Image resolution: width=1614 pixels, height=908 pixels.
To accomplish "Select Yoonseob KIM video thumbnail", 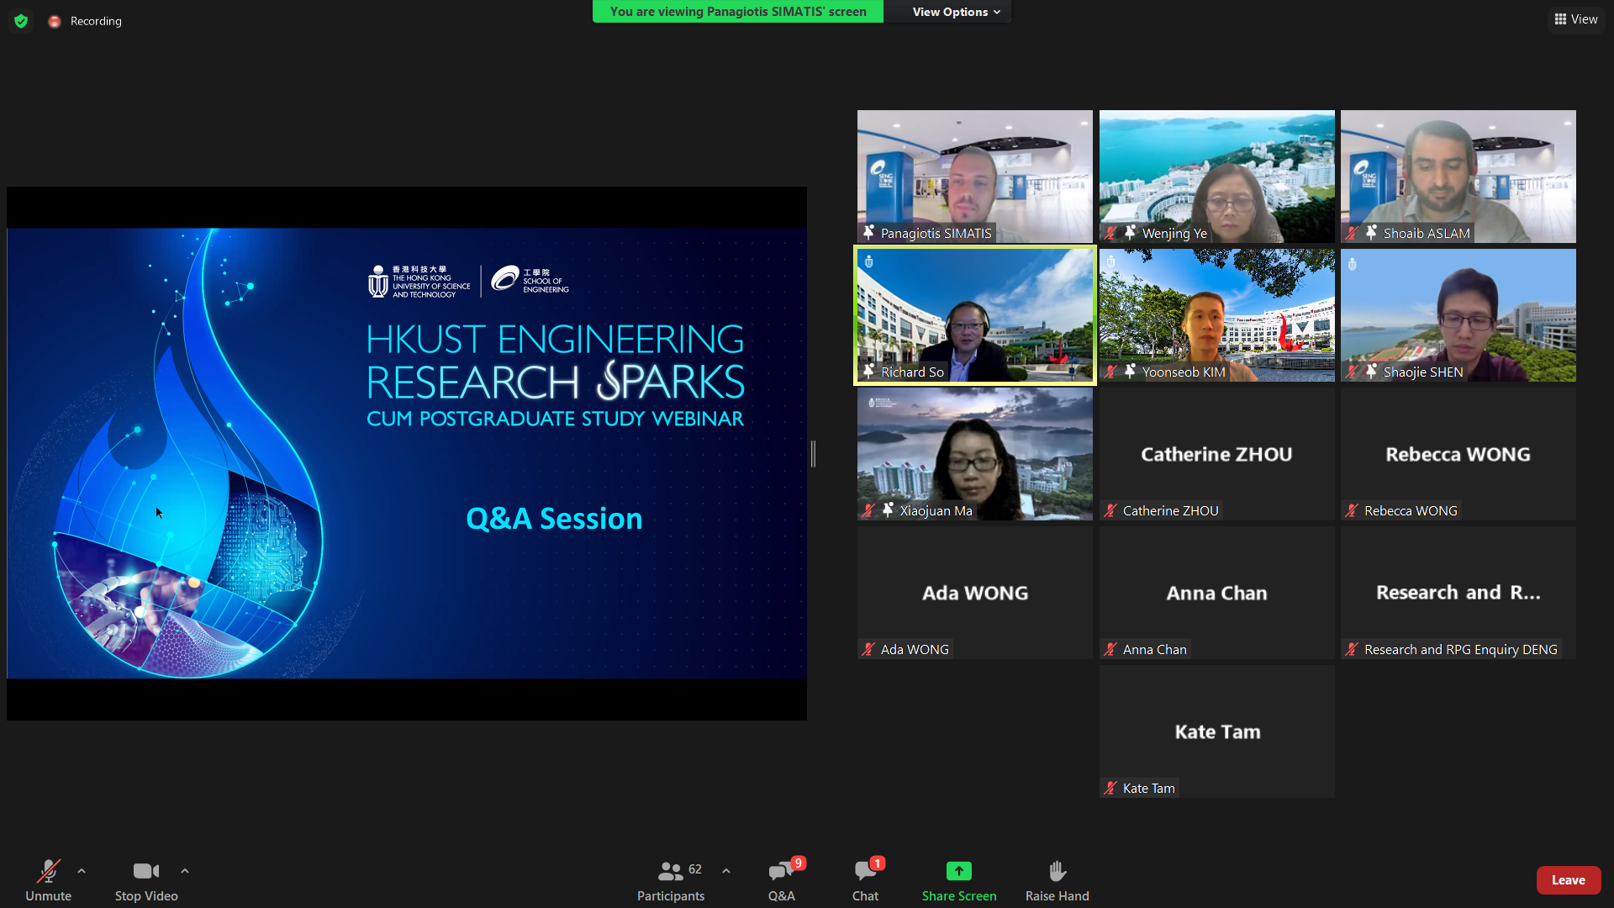I will 1217,315.
